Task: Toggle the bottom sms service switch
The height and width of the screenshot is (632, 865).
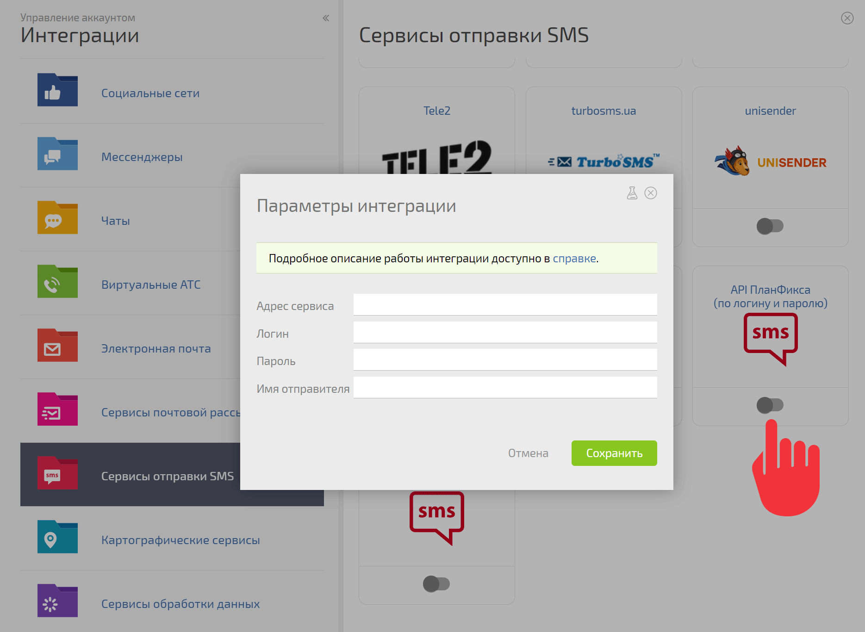Action: pos(436,584)
